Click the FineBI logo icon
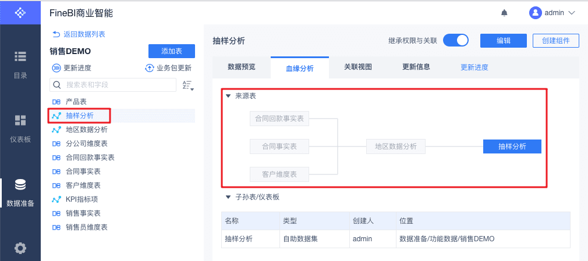Screen dimensions: 588x261 [x=20, y=12]
